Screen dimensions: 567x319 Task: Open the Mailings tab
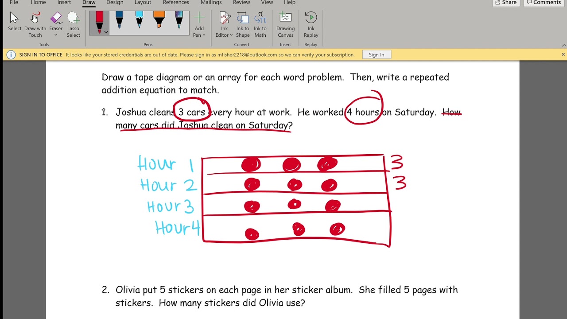211,3
